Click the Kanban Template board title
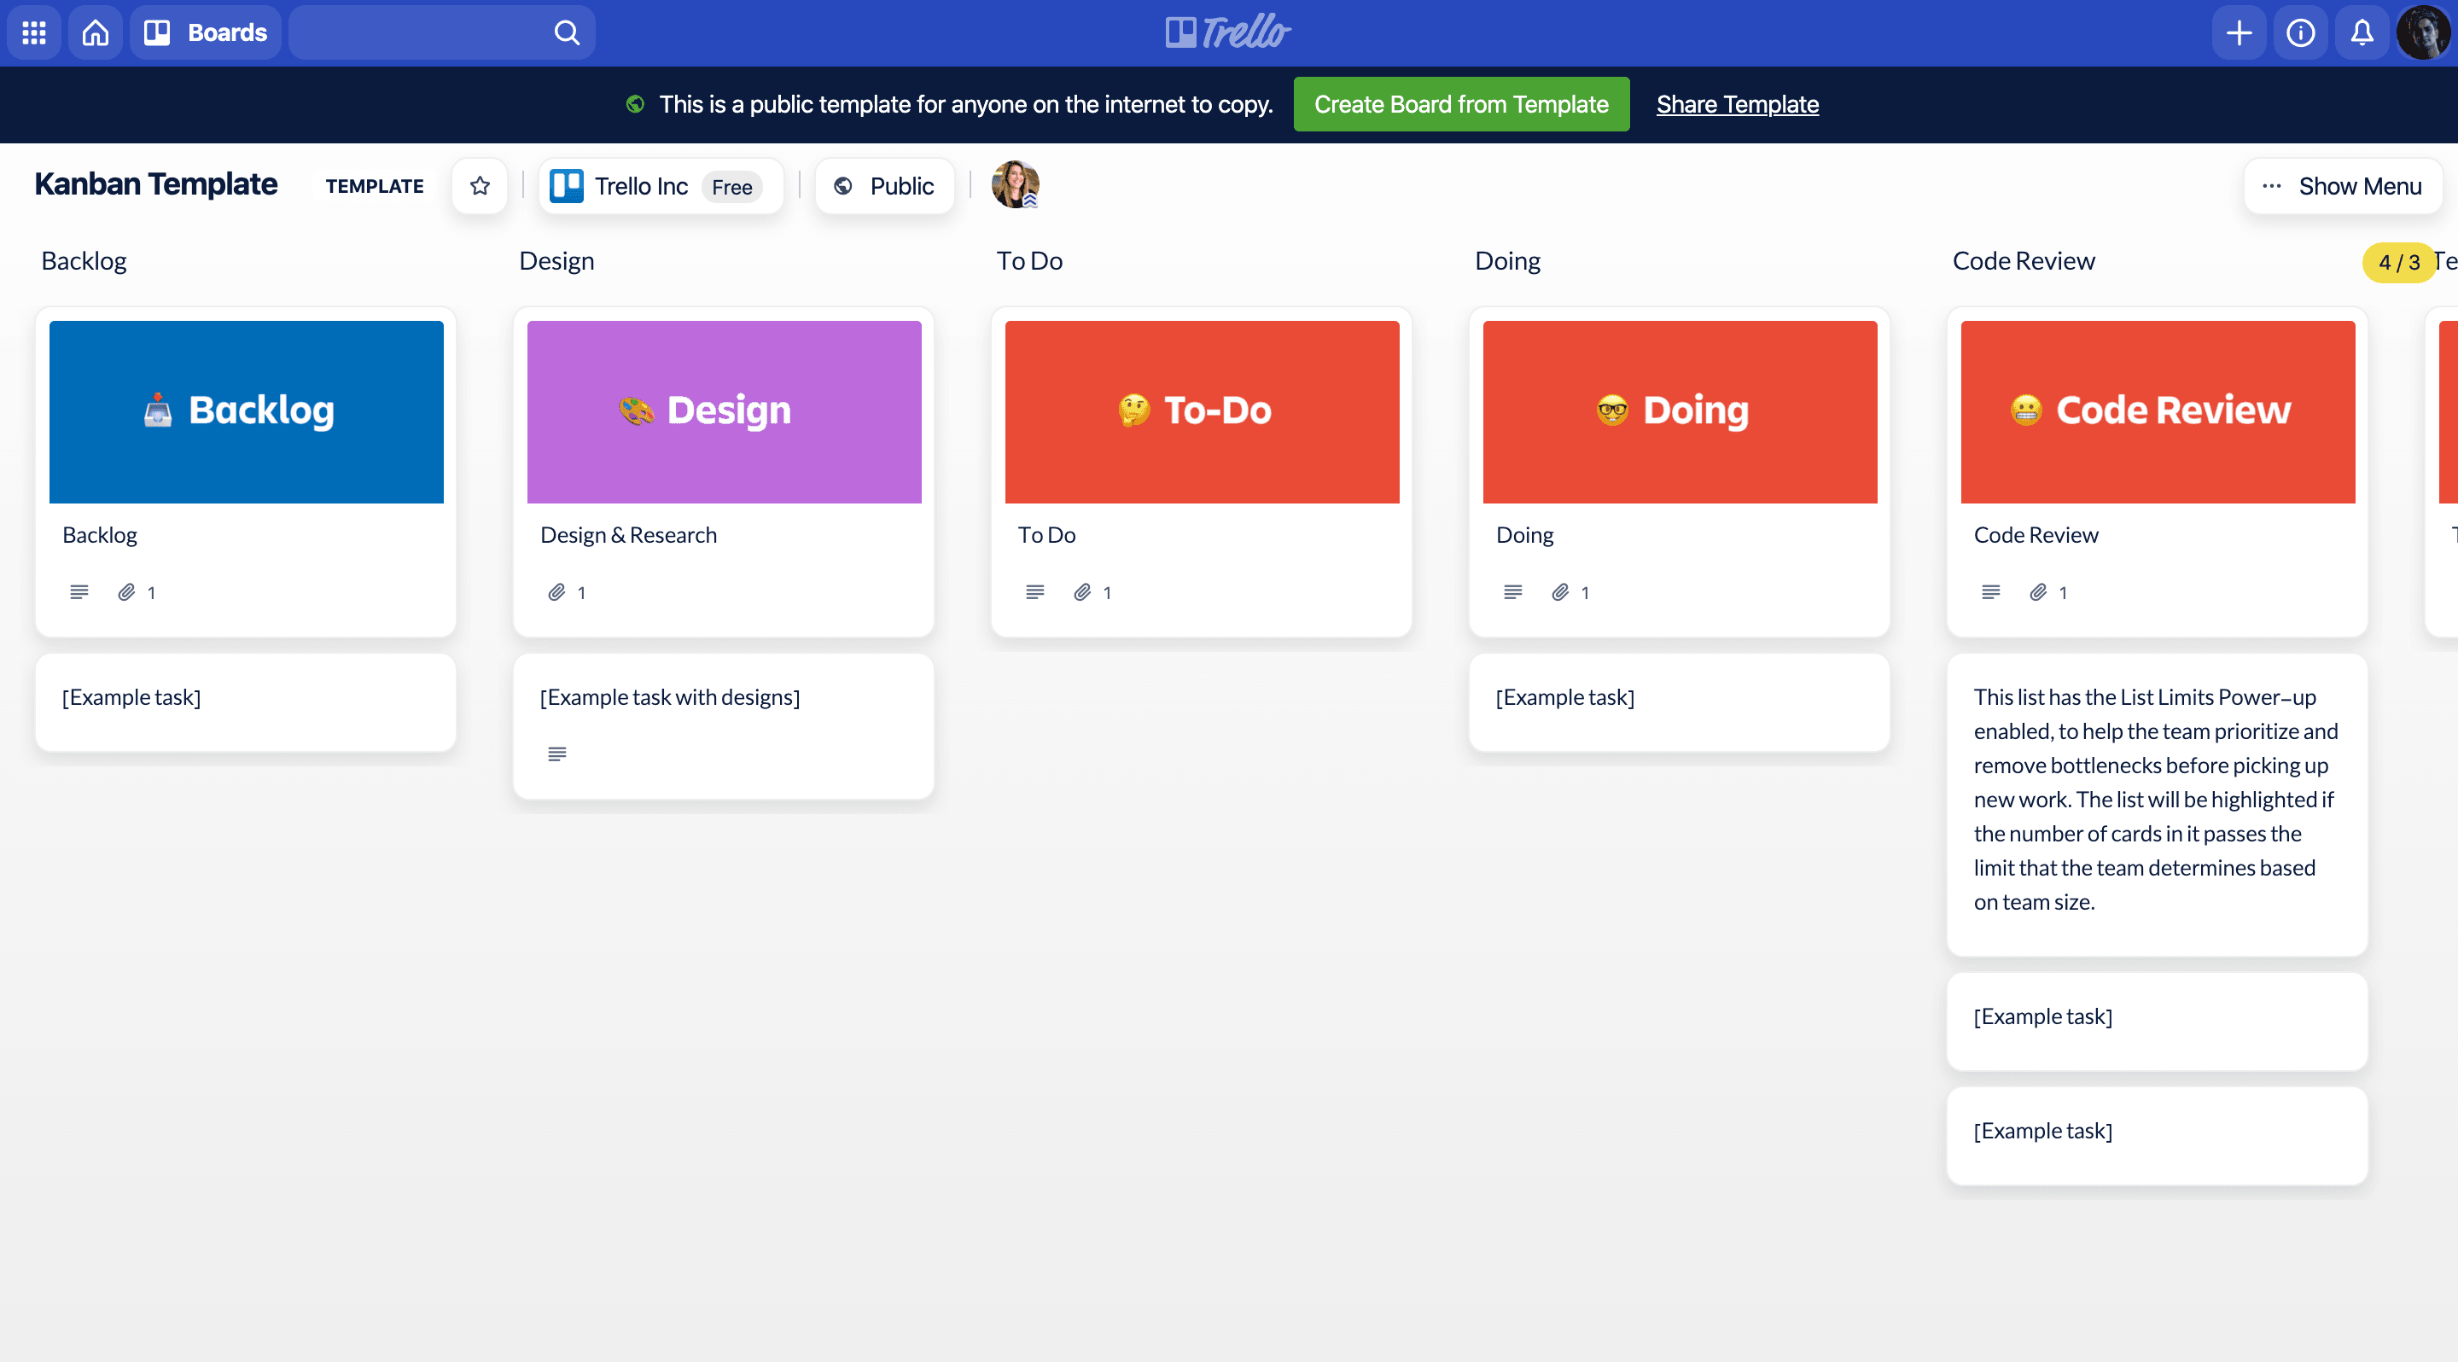2458x1362 pixels. pos(155,184)
